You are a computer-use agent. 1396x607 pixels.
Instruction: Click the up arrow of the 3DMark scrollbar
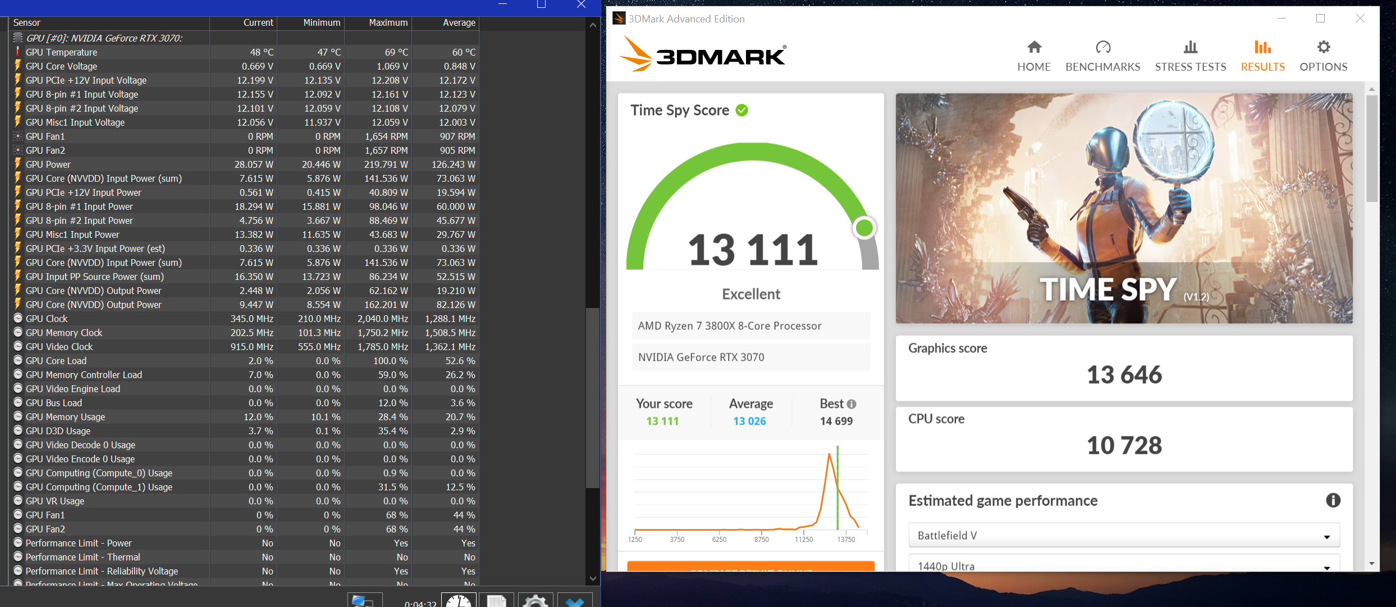click(1372, 89)
